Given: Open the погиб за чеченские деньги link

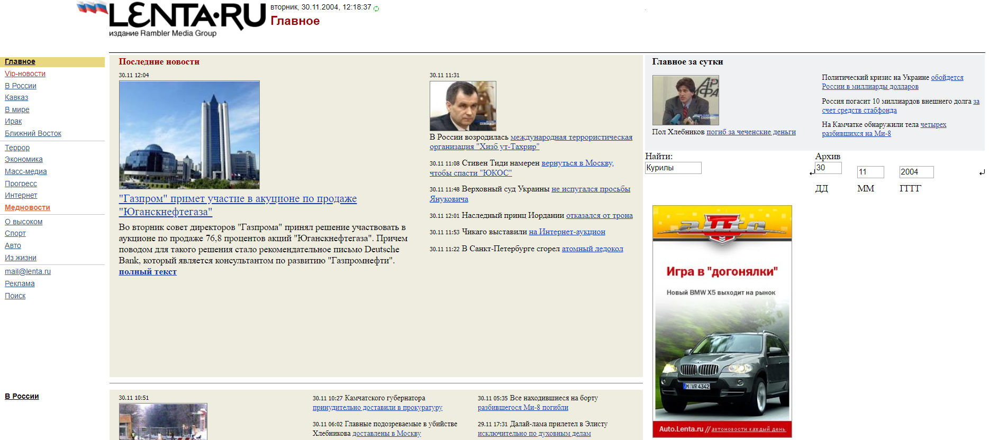Looking at the screenshot, I should [x=751, y=132].
